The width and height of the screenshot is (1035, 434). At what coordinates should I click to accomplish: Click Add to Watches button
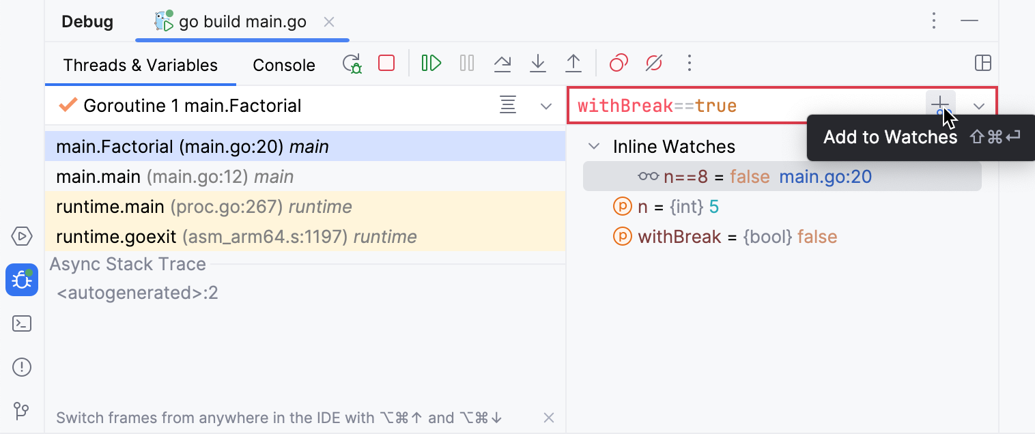941,106
